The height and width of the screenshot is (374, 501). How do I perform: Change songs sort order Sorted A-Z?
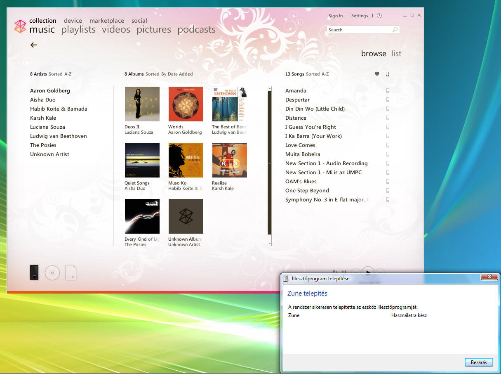coord(317,74)
